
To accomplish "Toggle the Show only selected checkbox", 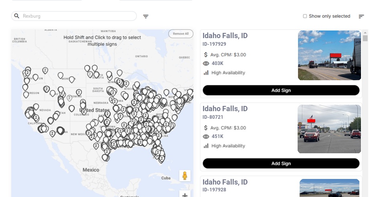I will click(305, 16).
